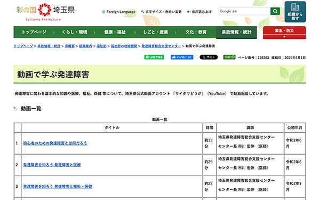Open the 文化・教育 menu
Viewport: 320px width, 200px height.
coord(196,32)
